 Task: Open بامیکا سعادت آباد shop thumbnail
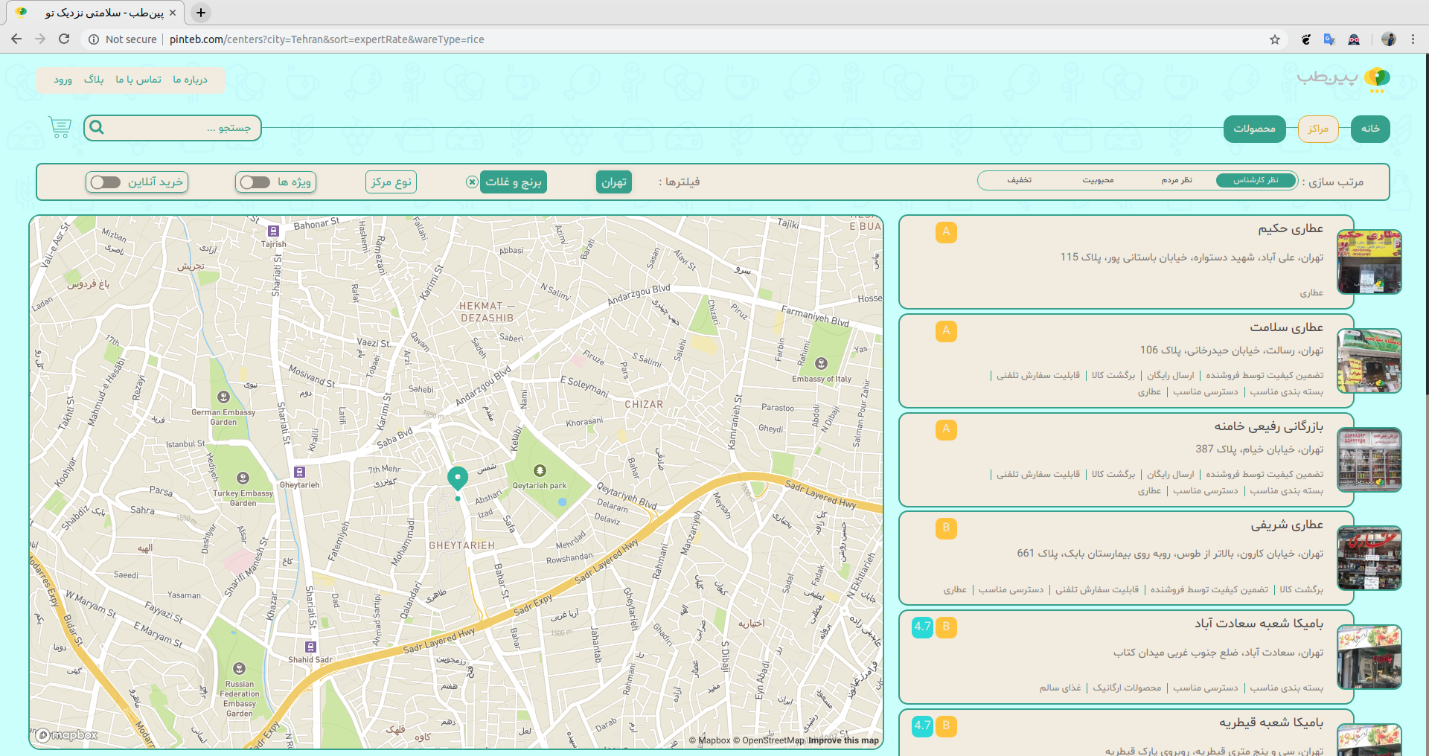pyautogui.click(x=1369, y=657)
